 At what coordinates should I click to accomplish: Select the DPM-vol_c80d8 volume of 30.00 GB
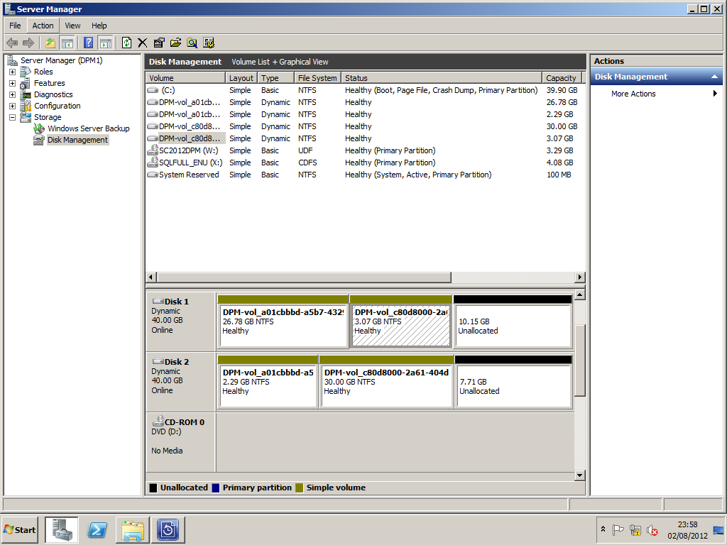(364, 126)
